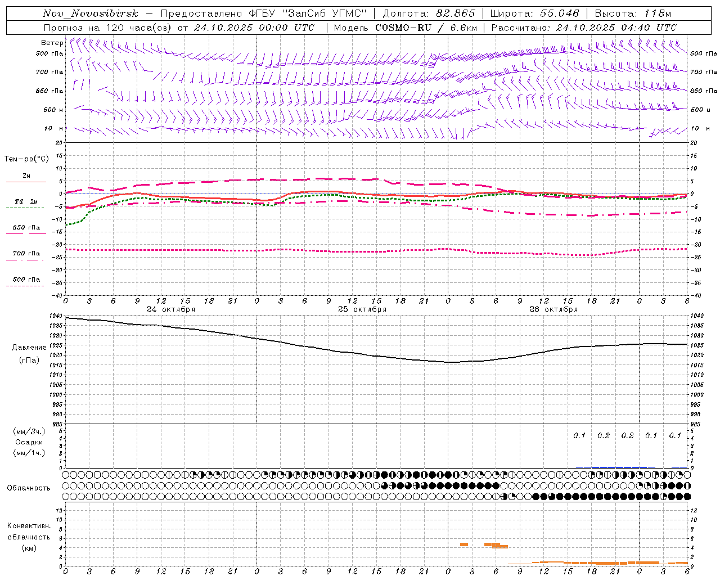Screen dimensions: 720x576
Task: Select the '2м' temperature legend entry
Action: click(26, 176)
